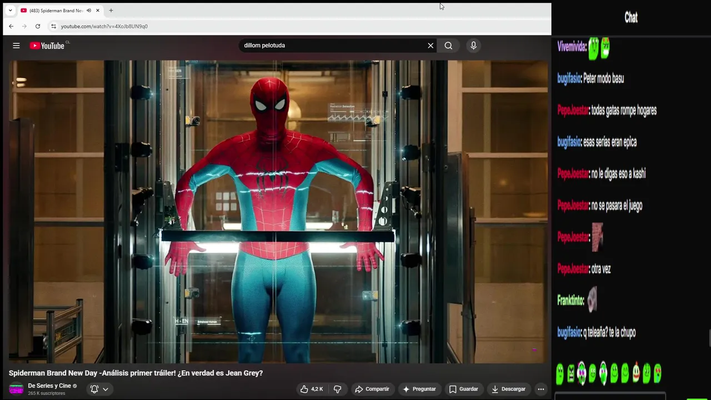
Task: Click the Preguntar button
Action: click(419, 389)
